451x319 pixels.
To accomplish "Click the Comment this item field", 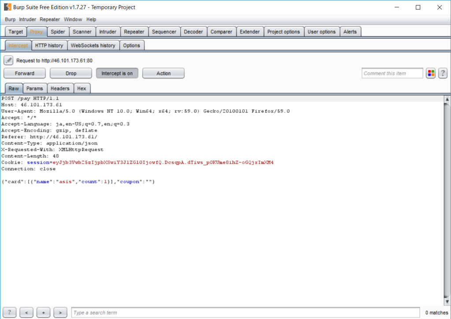I will coord(392,73).
